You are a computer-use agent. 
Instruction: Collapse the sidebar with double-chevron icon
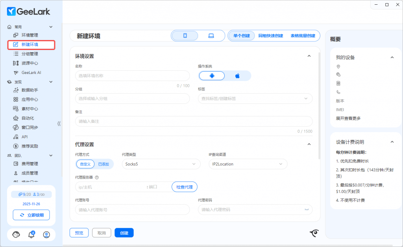pos(59,124)
